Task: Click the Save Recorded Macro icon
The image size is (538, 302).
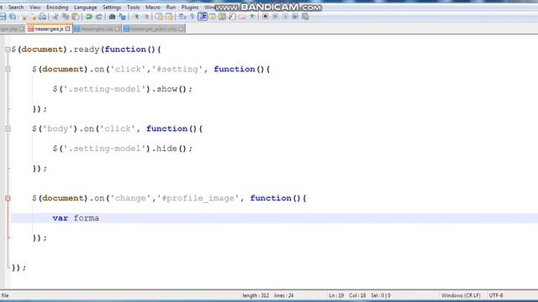Action: coord(305,17)
